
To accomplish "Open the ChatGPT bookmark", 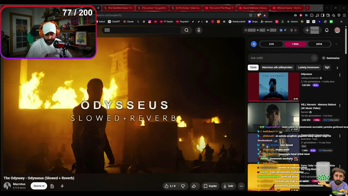I will pos(114,22).
